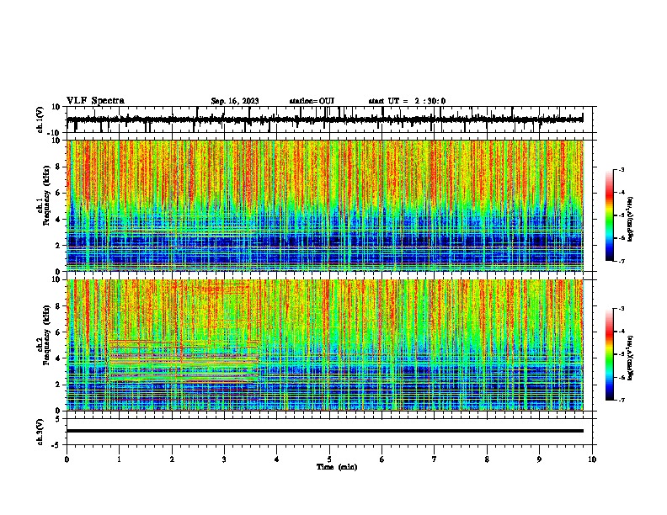Click the '6' kHz tick of ch.2 spectrogram
The width and height of the screenshot is (667, 515).
tap(58, 332)
